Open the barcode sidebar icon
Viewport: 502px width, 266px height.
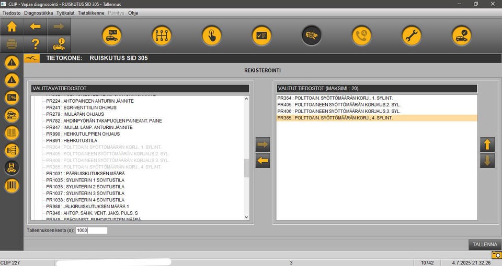12,186
